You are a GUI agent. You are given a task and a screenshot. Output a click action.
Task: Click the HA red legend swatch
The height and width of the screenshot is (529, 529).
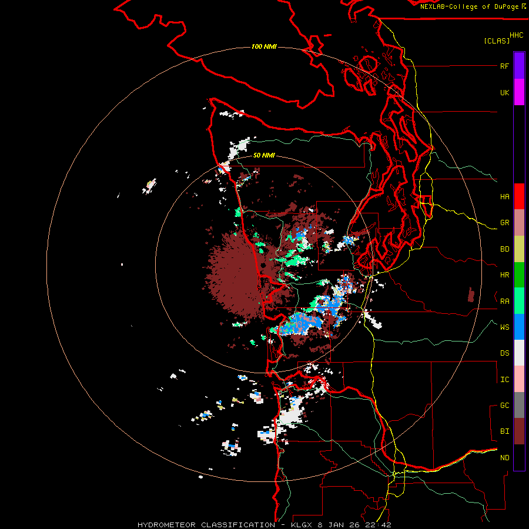[x=519, y=196]
